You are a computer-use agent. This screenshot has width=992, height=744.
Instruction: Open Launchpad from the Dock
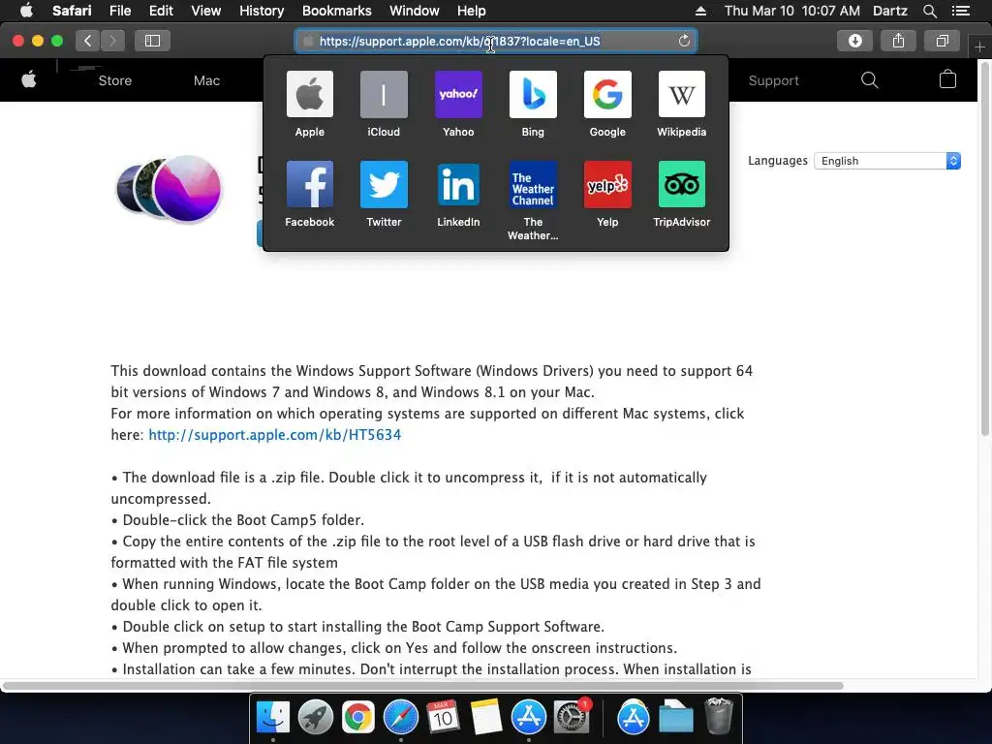click(315, 717)
